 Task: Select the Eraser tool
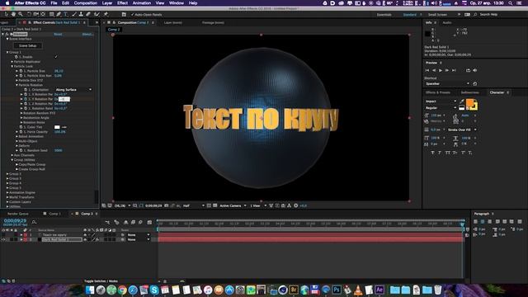tap(88, 15)
